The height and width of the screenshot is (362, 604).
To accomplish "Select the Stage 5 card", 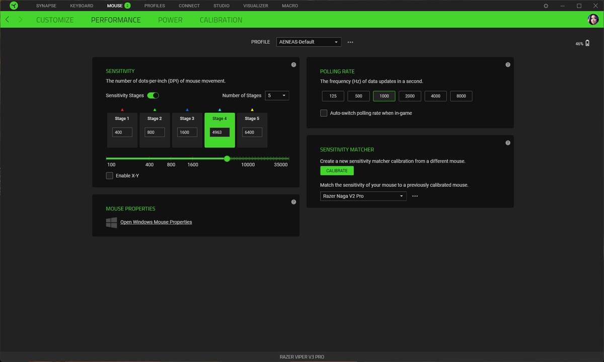I will point(252,130).
